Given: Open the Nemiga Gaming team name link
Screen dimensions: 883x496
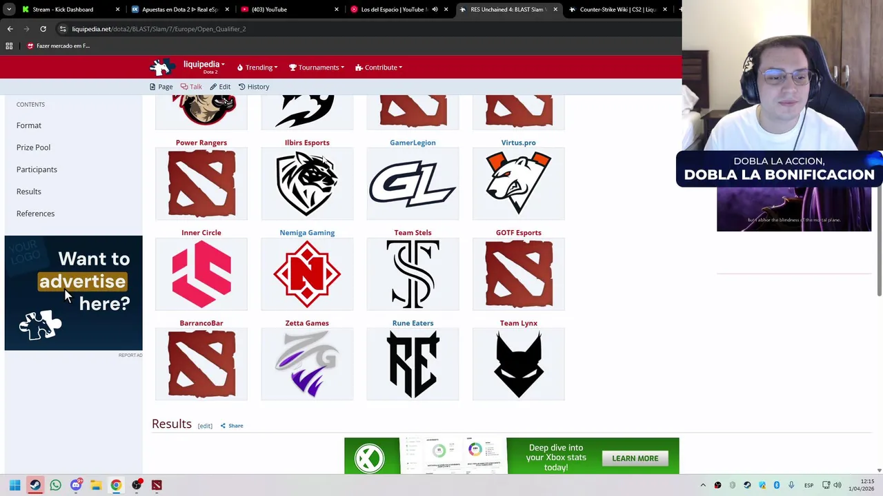Looking at the screenshot, I should tap(307, 233).
